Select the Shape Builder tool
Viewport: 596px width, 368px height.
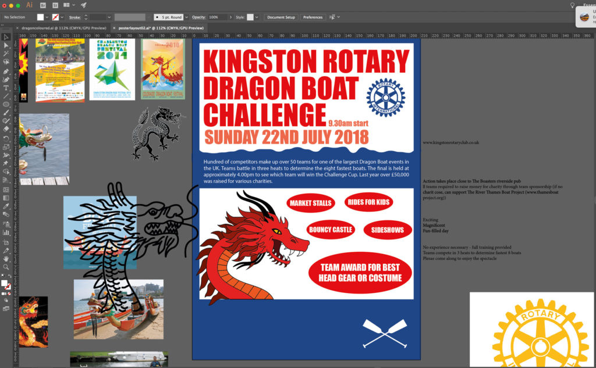6,172
